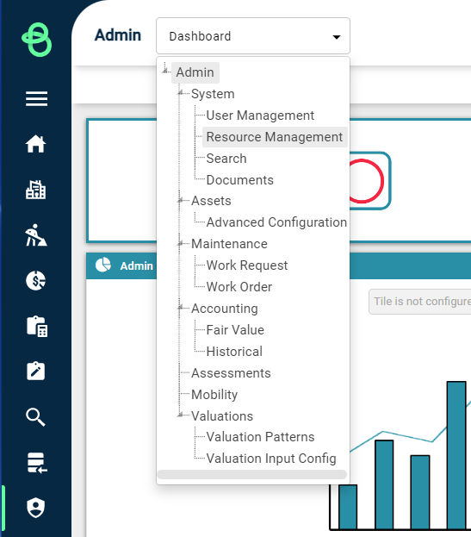This screenshot has height=537, width=471.
Task: Select Valuation Patterns entry
Action: 260,437
